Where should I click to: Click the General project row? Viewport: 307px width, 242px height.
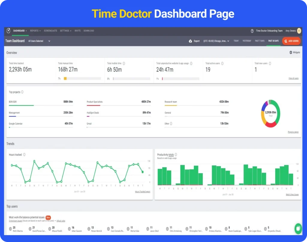pos(197,114)
